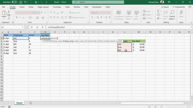Image resolution: width=193 pixels, height=108 pixels.
Task: Open the Page Layout tab
Action: 43,7
